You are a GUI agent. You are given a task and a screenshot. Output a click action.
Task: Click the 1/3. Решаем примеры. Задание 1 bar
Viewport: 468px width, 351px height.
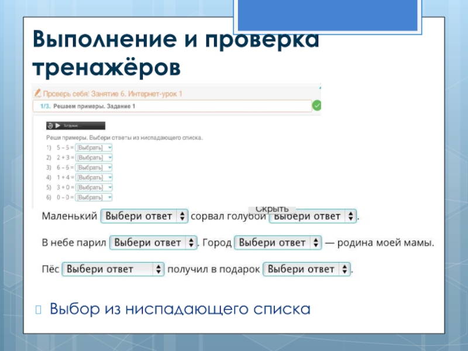(x=172, y=106)
